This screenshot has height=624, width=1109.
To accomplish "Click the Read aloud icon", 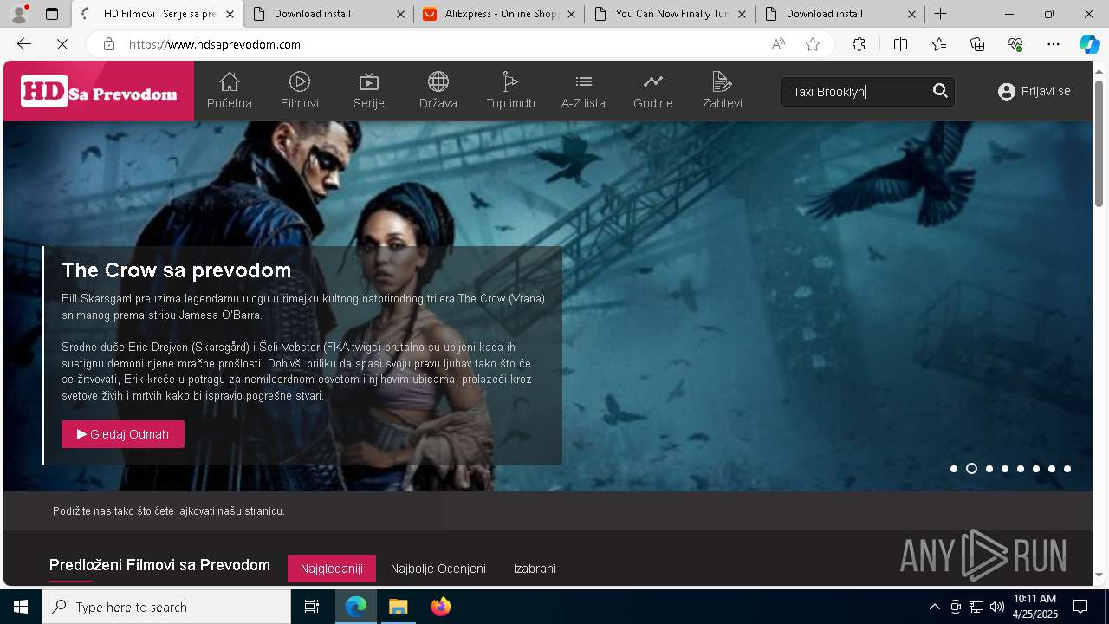I will tap(778, 44).
